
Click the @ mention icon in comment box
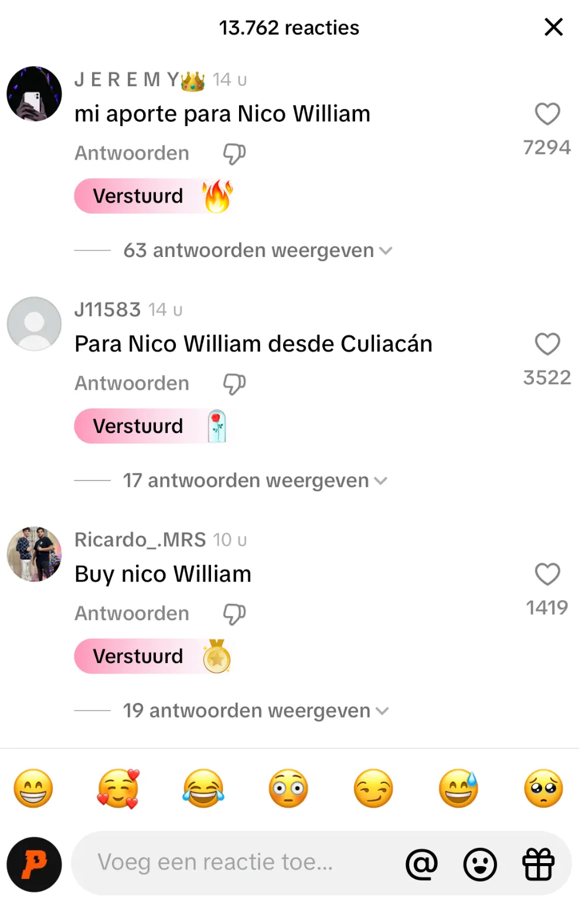(421, 864)
